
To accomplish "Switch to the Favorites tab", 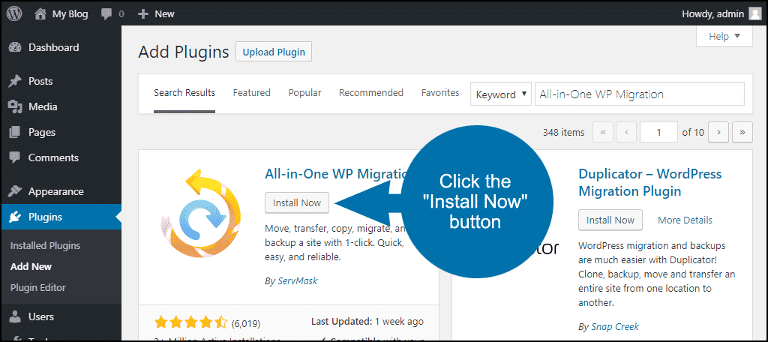I will click(x=440, y=92).
